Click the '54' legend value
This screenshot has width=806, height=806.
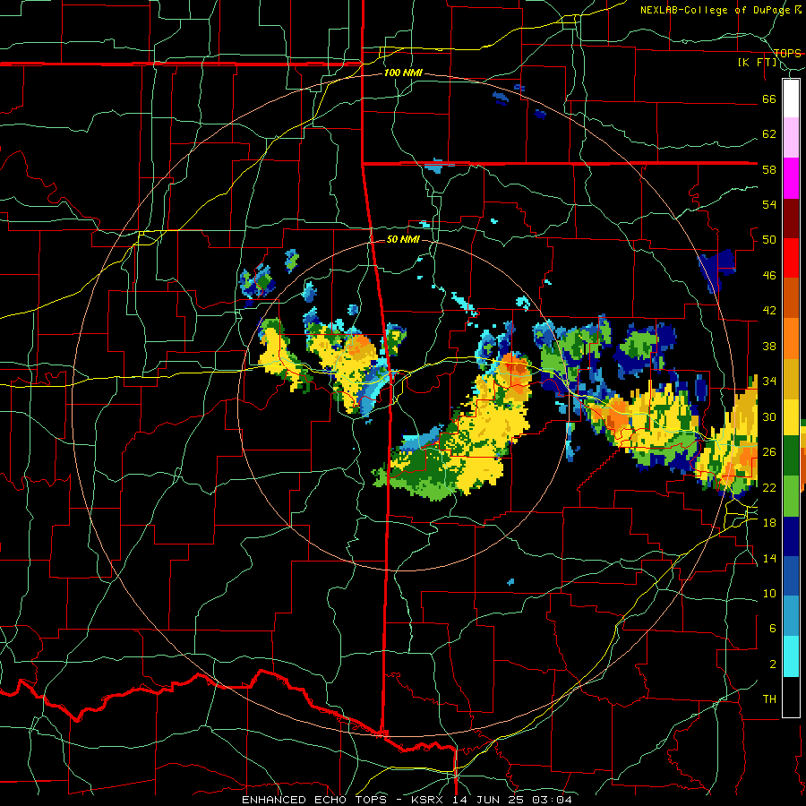pos(769,204)
